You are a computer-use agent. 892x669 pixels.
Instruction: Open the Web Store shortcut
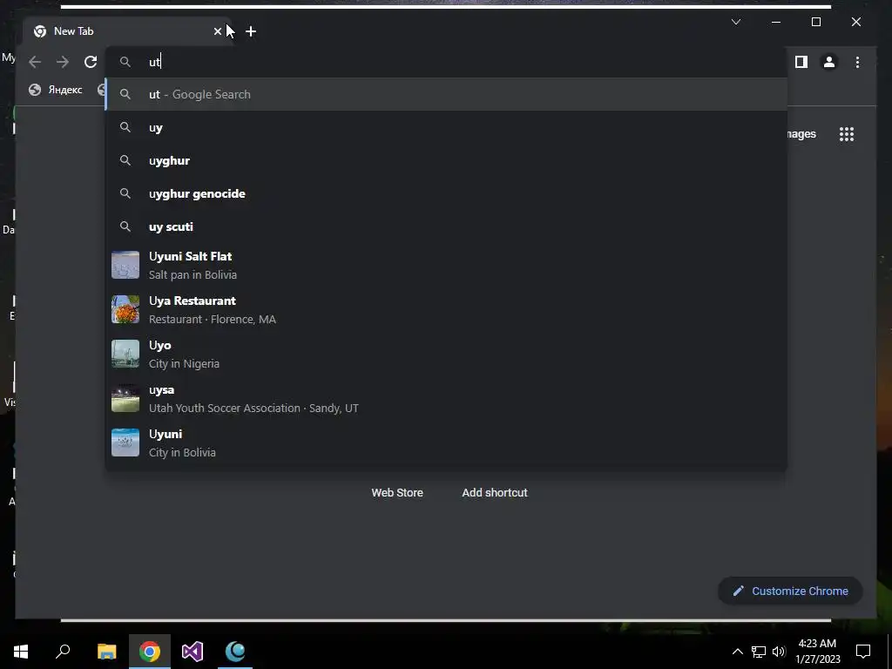397,493
